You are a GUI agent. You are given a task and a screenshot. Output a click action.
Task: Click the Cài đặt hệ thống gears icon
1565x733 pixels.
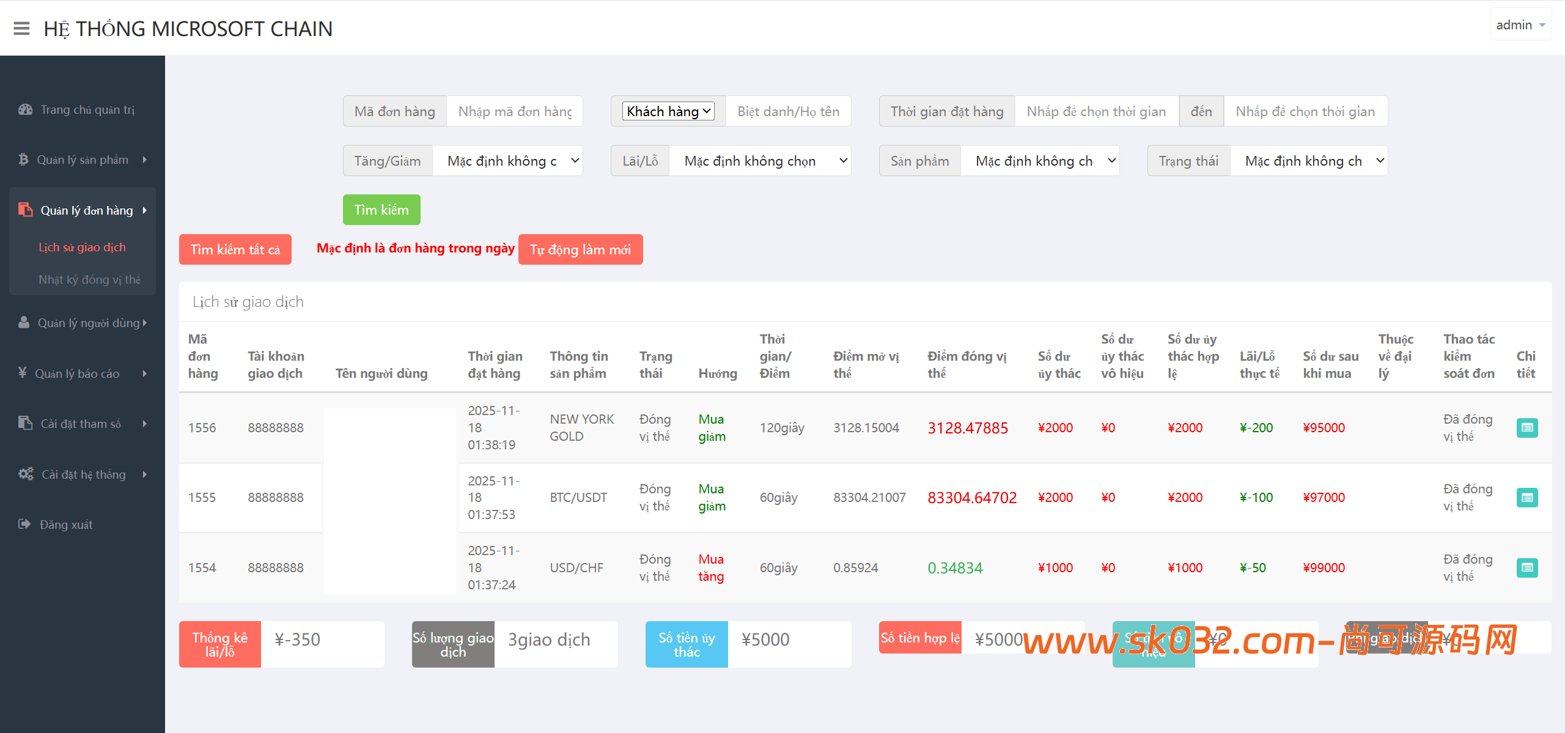(26, 474)
